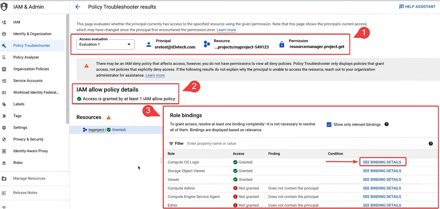Collapse the sidebar navigation menu
Viewport: 440px width, 209px height.
(x=4, y=207)
